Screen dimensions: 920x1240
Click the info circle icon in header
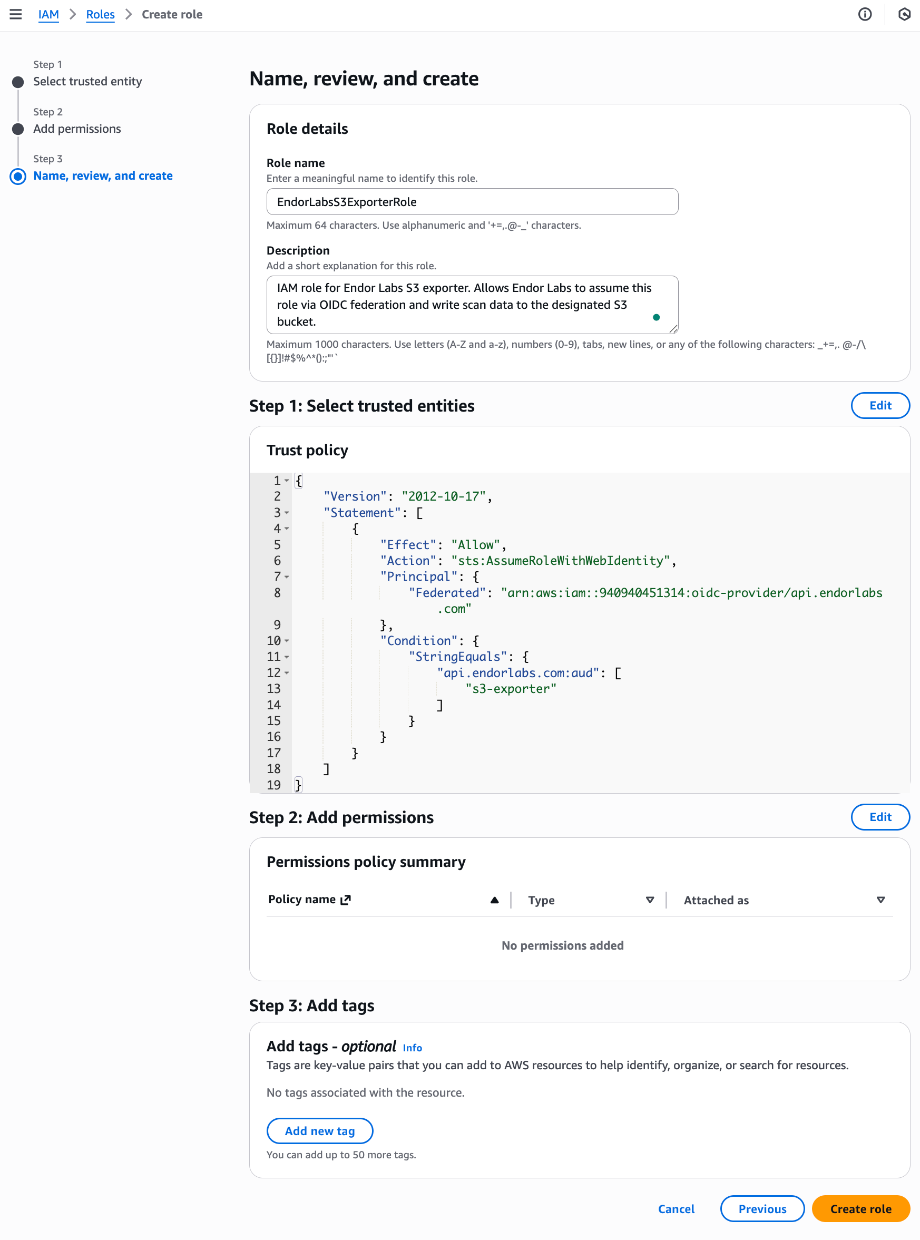click(864, 14)
